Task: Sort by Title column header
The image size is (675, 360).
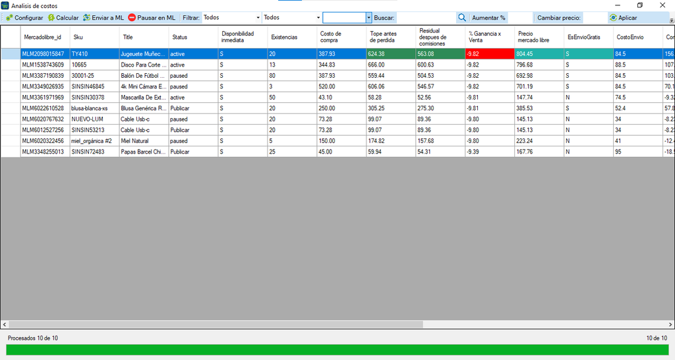Action: point(144,37)
